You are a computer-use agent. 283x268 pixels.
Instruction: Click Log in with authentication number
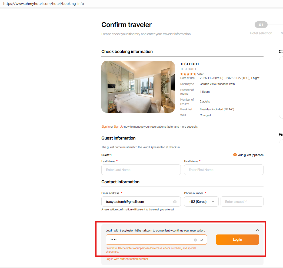tap(127, 259)
